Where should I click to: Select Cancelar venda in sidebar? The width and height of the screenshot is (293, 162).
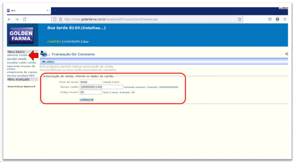17,59
